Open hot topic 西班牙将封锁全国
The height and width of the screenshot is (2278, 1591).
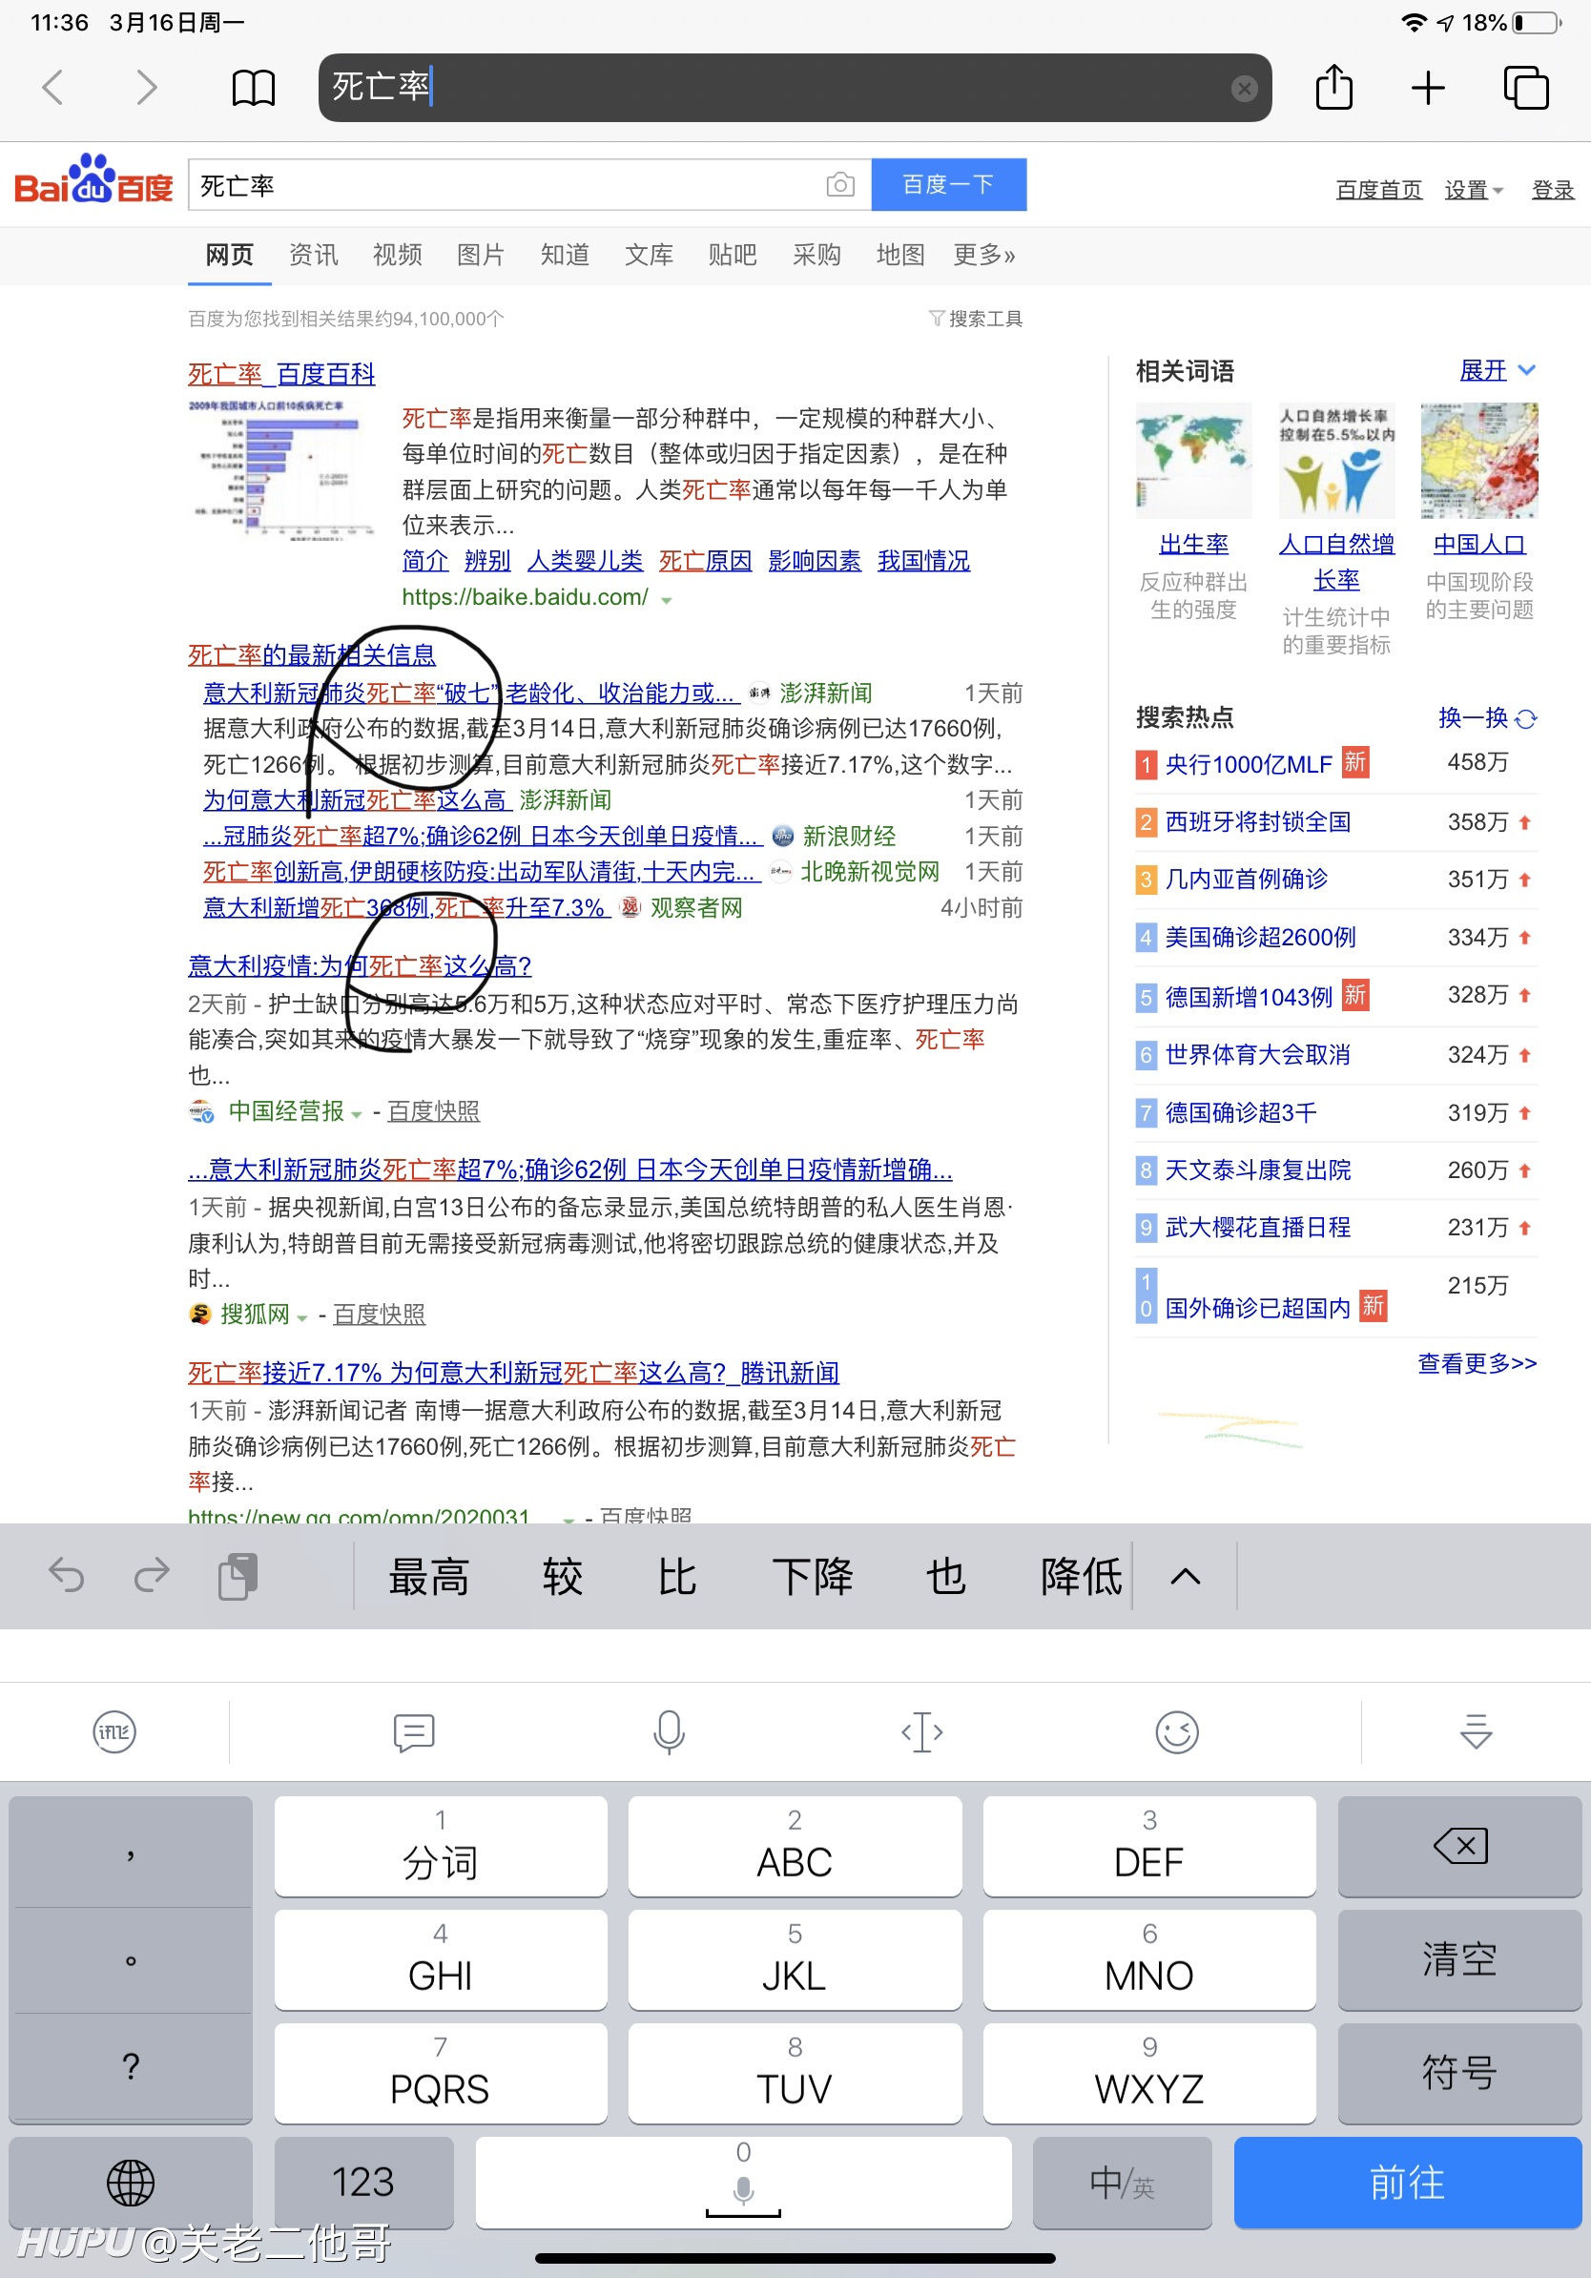click(1258, 821)
